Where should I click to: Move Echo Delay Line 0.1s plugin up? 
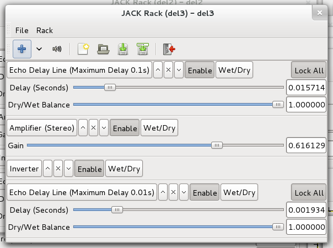click(x=158, y=70)
